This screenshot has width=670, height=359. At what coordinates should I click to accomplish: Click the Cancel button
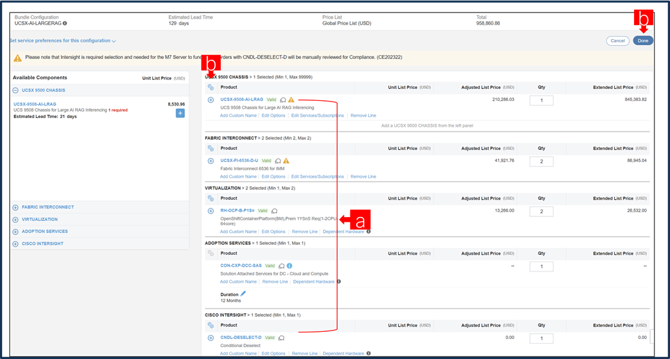point(617,41)
